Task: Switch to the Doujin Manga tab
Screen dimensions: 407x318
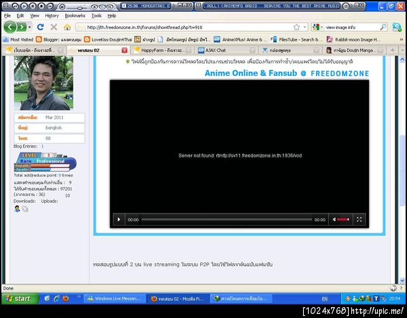Action: click(355, 50)
